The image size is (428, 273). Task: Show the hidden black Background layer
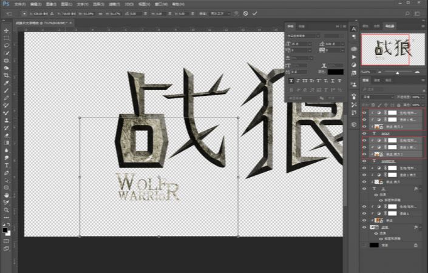[364, 245]
